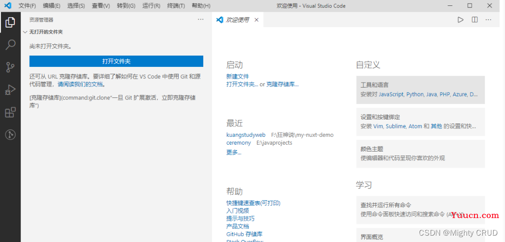Click the 克隆存储库... link

[283, 84]
